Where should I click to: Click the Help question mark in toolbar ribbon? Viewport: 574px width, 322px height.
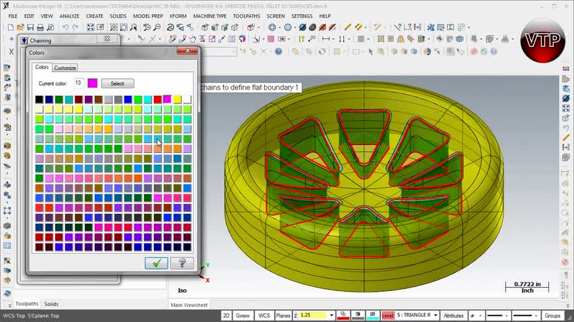[278, 52]
